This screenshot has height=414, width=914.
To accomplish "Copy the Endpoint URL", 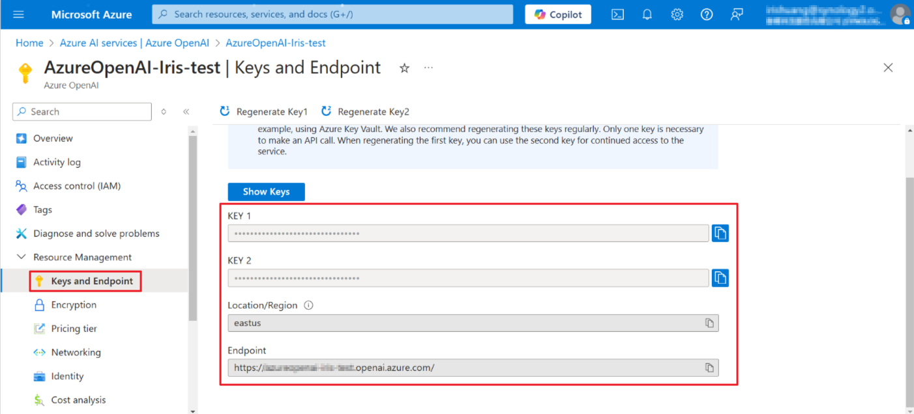I will (709, 368).
